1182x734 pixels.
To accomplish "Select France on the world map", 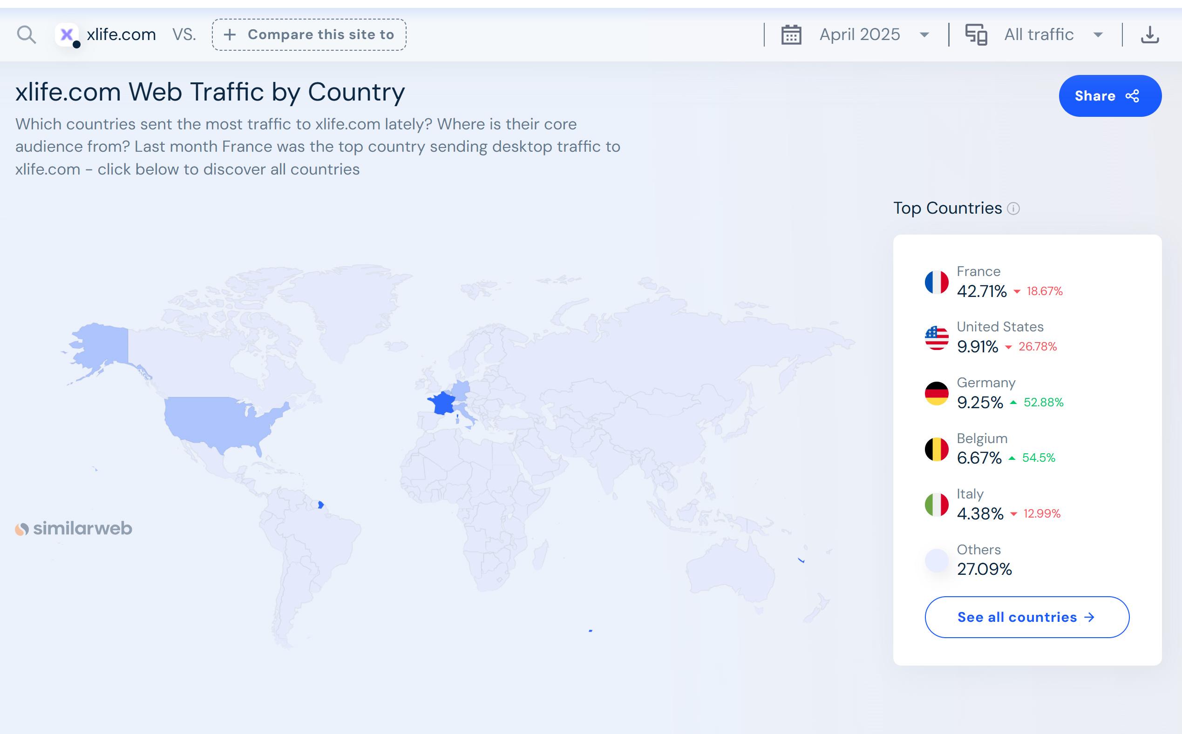I will pos(442,404).
